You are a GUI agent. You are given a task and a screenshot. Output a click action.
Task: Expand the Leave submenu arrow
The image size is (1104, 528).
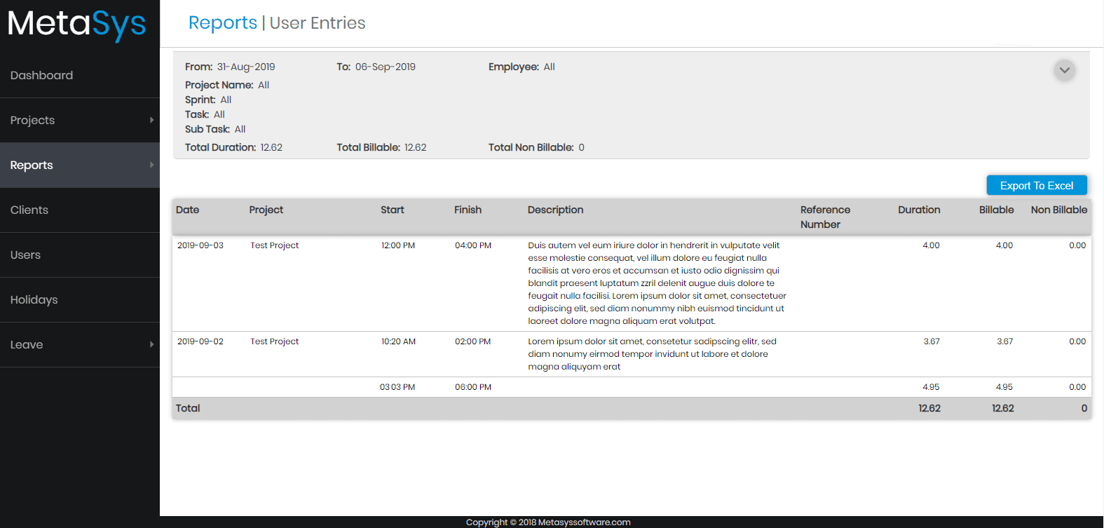151,344
